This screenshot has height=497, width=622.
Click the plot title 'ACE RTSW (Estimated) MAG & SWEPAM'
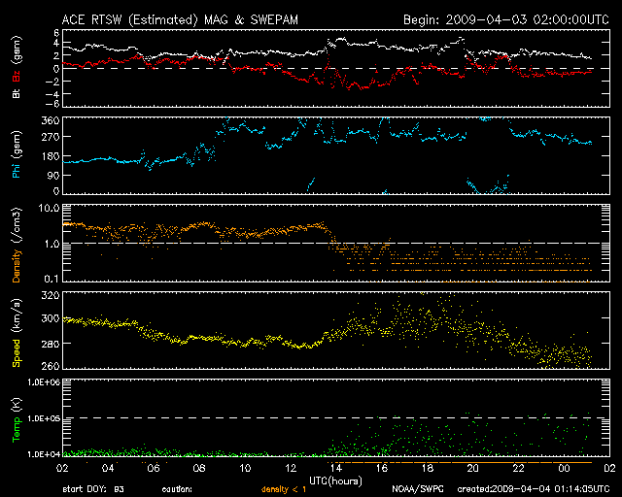click(x=180, y=19)
